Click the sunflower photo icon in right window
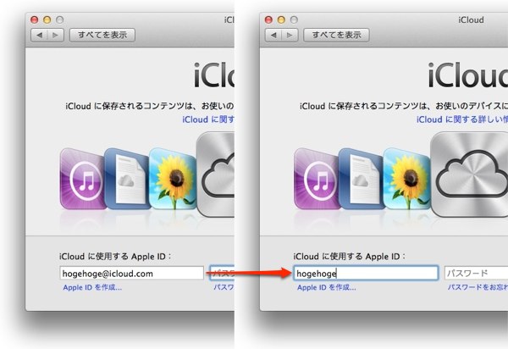508x349 pixels. [407, 179]
